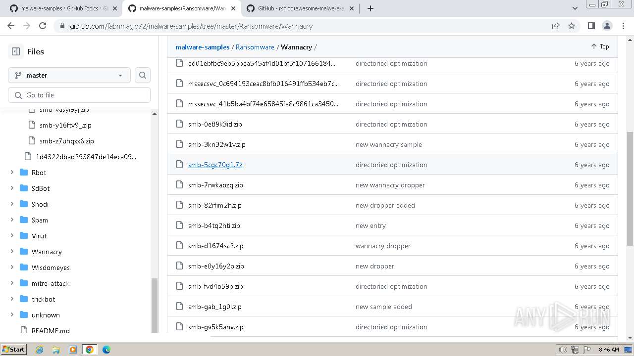Expand the Virut folder chevron
The height and width of the screenshot is (356, 634).
pyautogui.click(x=12, y=236)
